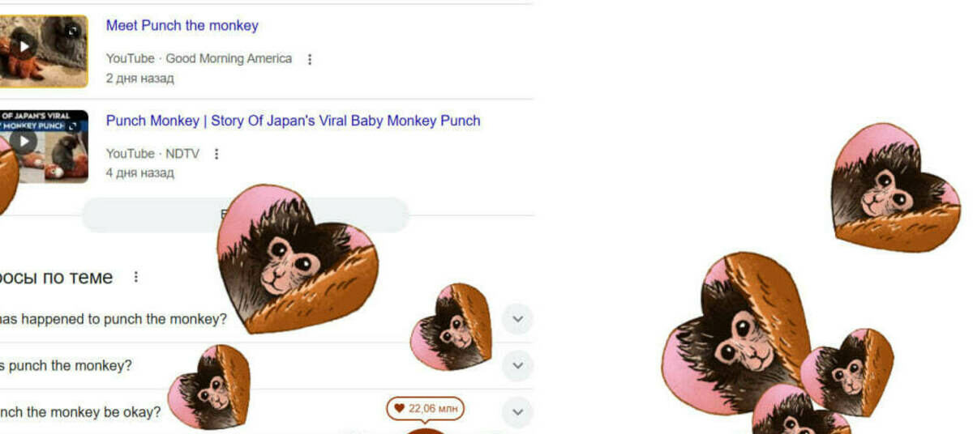Open "Punch Monkey | Story Of Japan's Viral" link
This screenshot has height=434, width=973.
(293, 121)
